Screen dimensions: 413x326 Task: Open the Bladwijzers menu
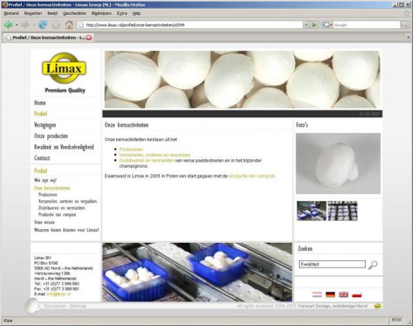101,13
